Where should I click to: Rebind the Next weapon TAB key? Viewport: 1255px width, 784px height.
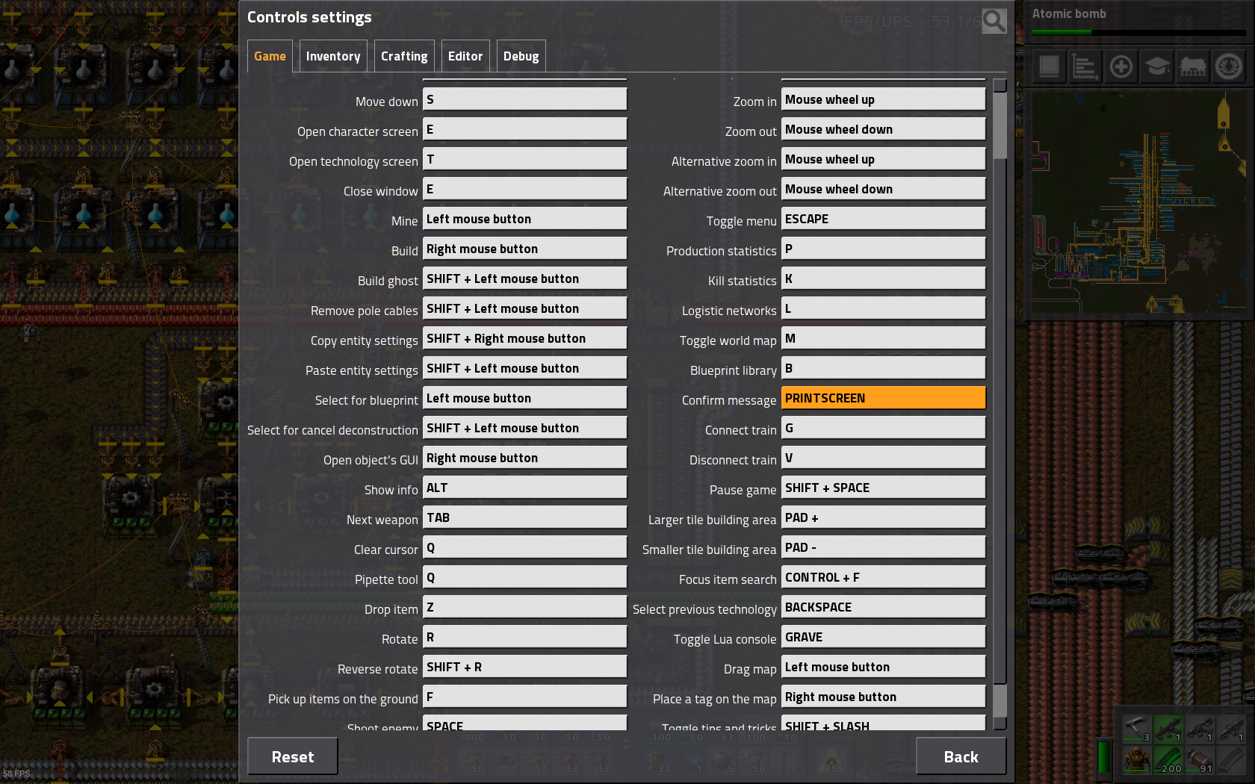coord(524,517)
